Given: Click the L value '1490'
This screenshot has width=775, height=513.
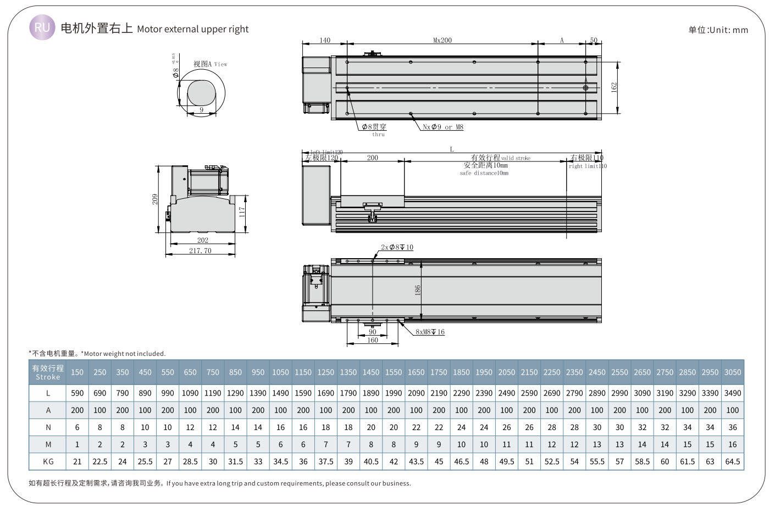Looking at the screenshot, I should point(280,393).
